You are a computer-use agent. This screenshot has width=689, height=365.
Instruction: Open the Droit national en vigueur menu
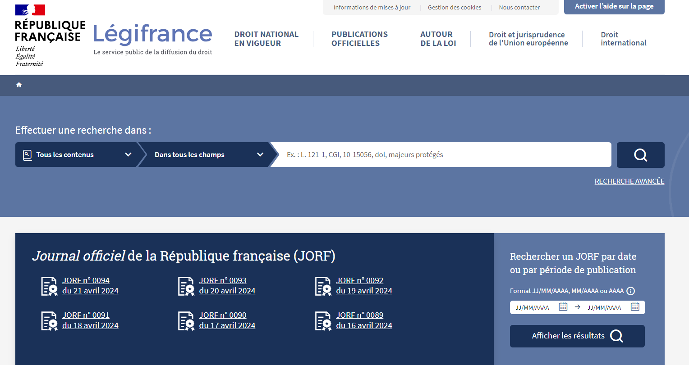tap(266, 39)
